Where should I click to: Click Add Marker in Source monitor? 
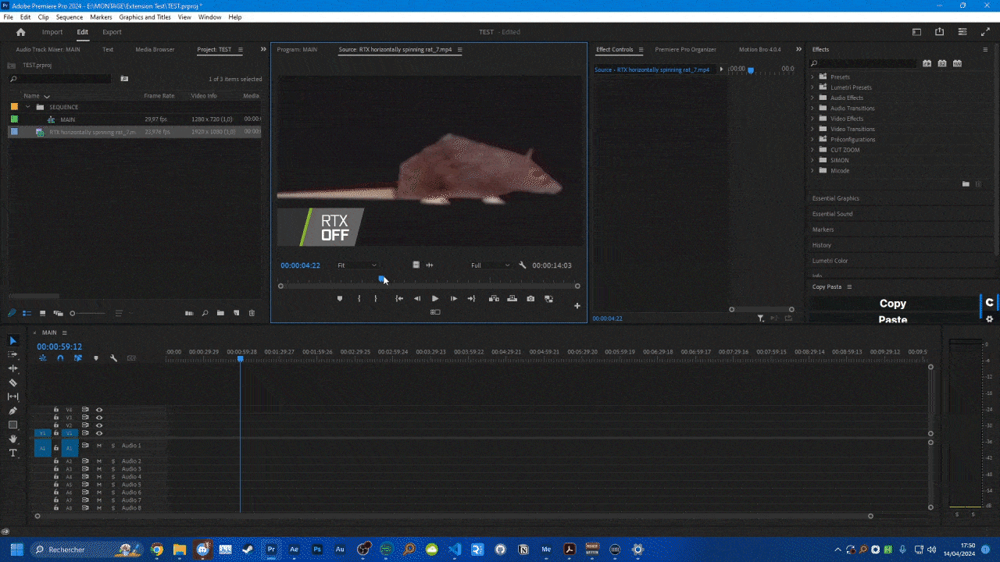[340, 298]
